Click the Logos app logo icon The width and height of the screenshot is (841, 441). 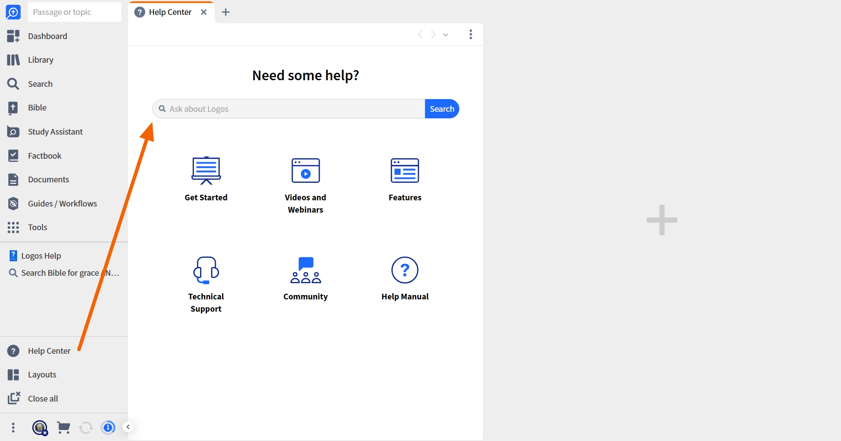click(13, 12)
